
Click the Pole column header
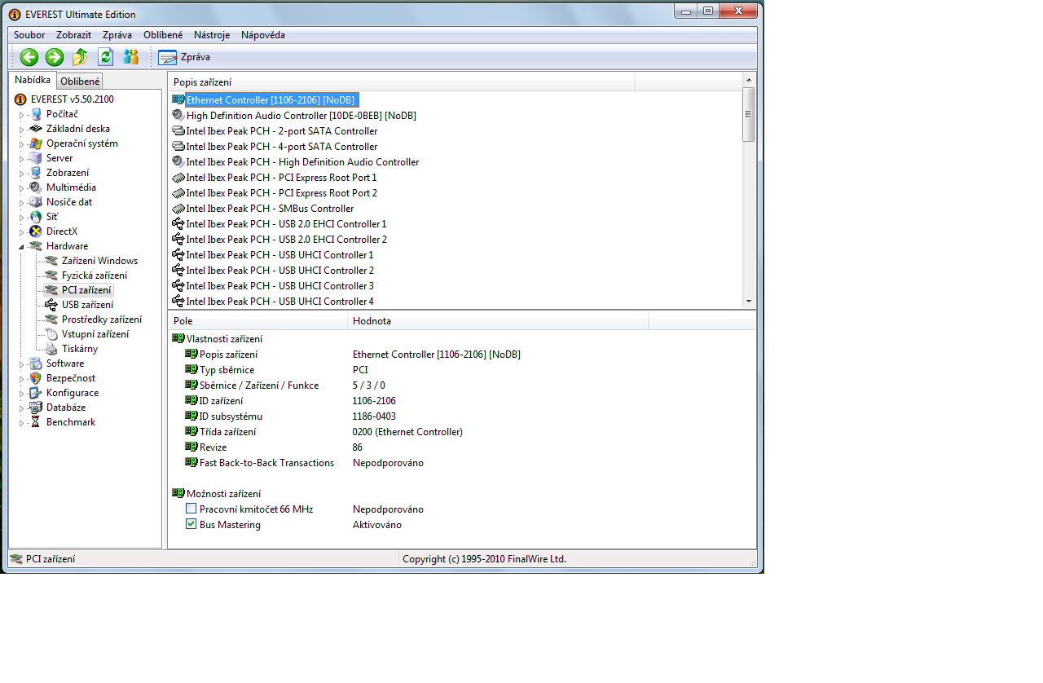click(257, 321)
